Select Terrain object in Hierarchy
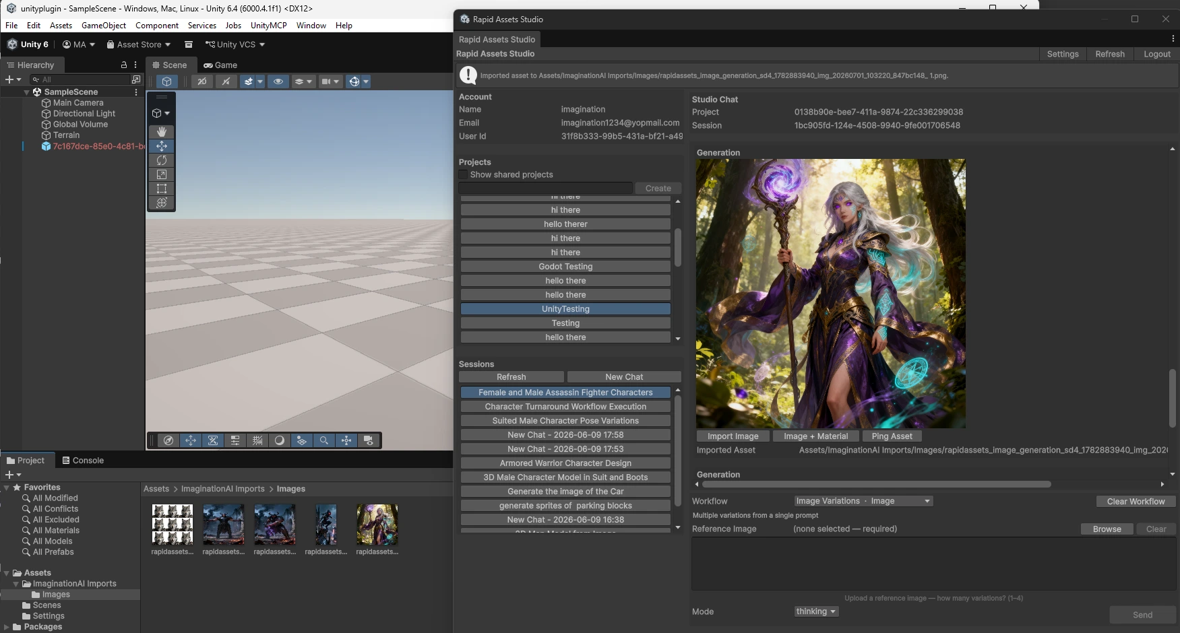 coord(66,135)
